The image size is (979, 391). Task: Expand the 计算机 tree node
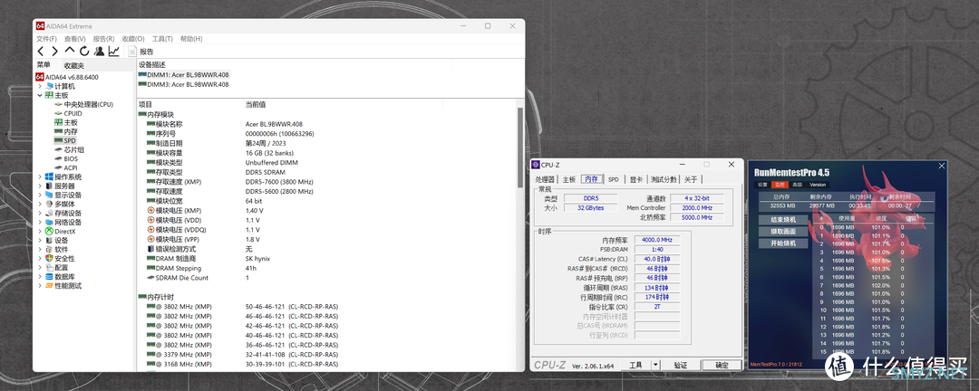tap(40, 86)
